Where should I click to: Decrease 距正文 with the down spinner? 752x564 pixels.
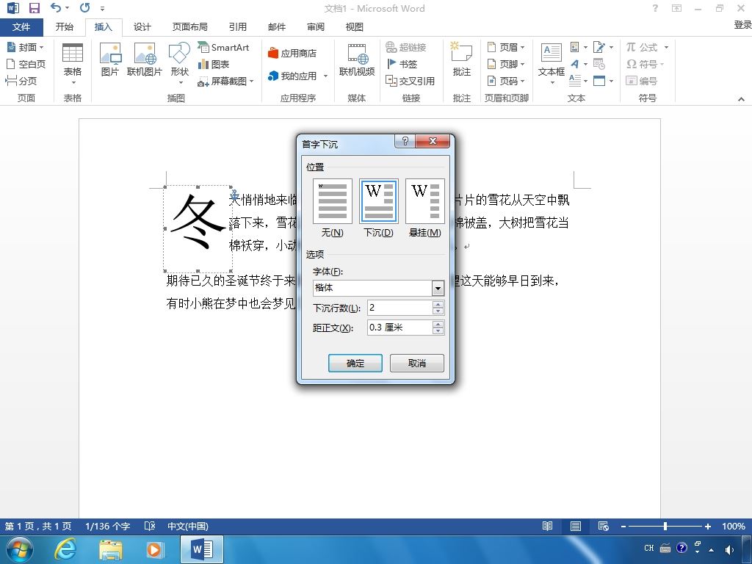(x=438, y=331)
